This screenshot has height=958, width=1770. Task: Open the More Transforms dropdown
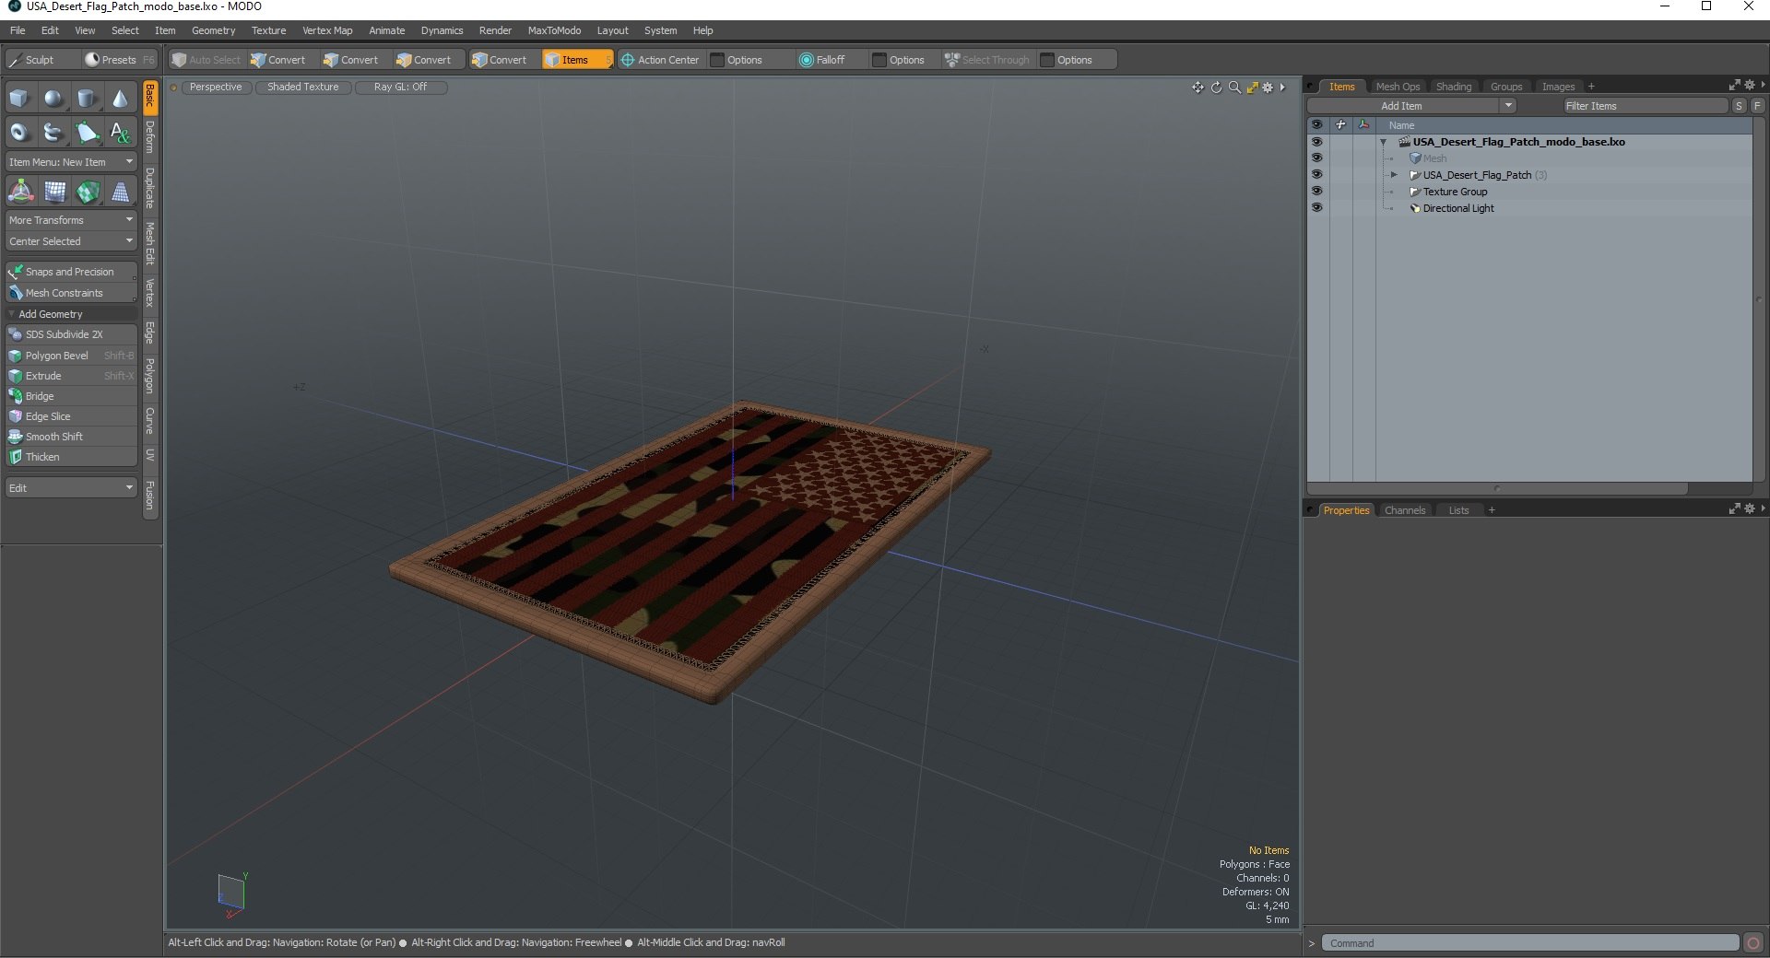pyautogui.click(x=71, y=220)
